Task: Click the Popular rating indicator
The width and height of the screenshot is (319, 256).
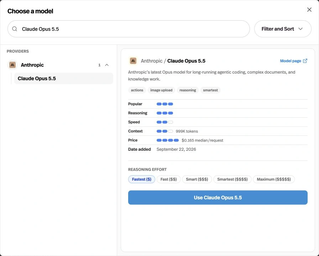Action: 165,104
